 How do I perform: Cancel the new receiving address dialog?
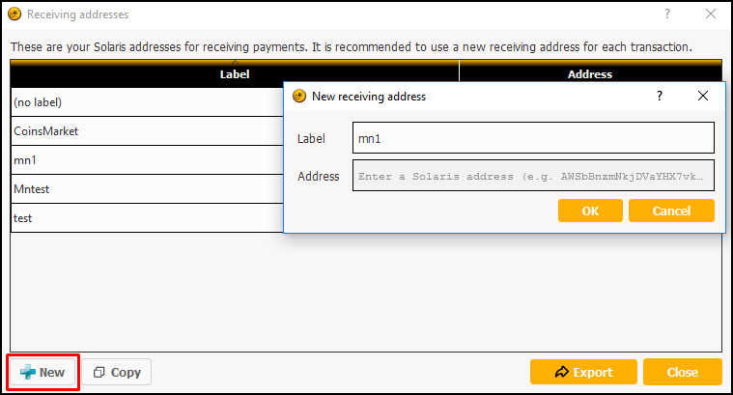pos(671,211)
